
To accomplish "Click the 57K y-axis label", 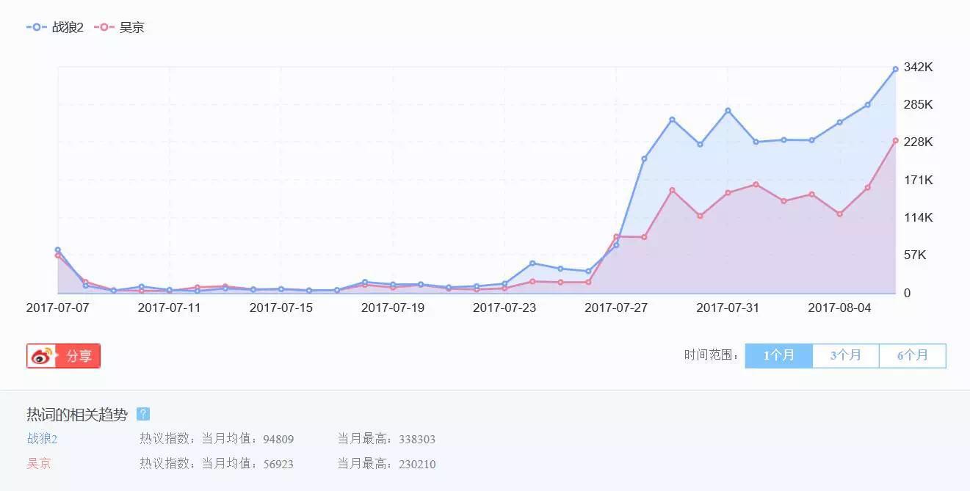I will click(x=915, y=255).
